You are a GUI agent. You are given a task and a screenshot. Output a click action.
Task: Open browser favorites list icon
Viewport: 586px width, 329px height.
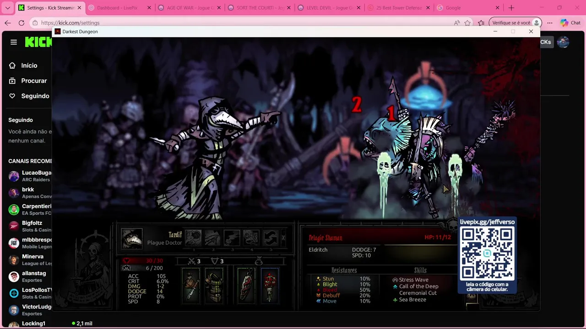pyautogui.click(x=481, y=23)
